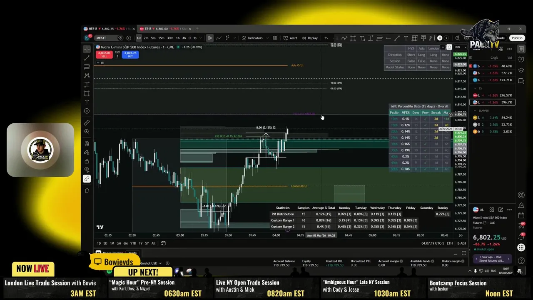Select the 1h timeframe
533x300 pixels.
[178, 38]
